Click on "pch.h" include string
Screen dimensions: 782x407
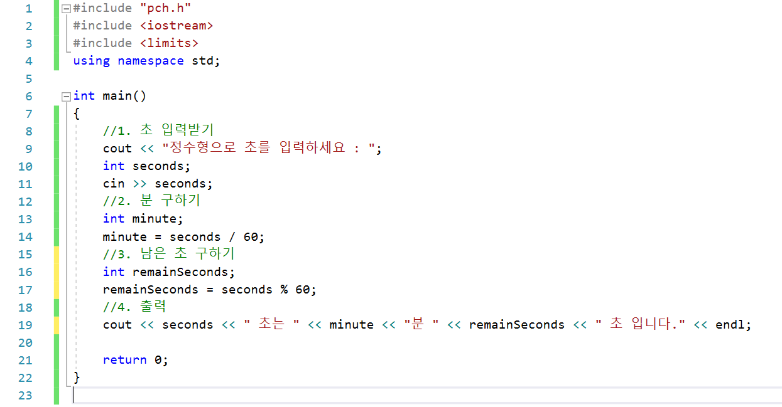coord(165,8)
